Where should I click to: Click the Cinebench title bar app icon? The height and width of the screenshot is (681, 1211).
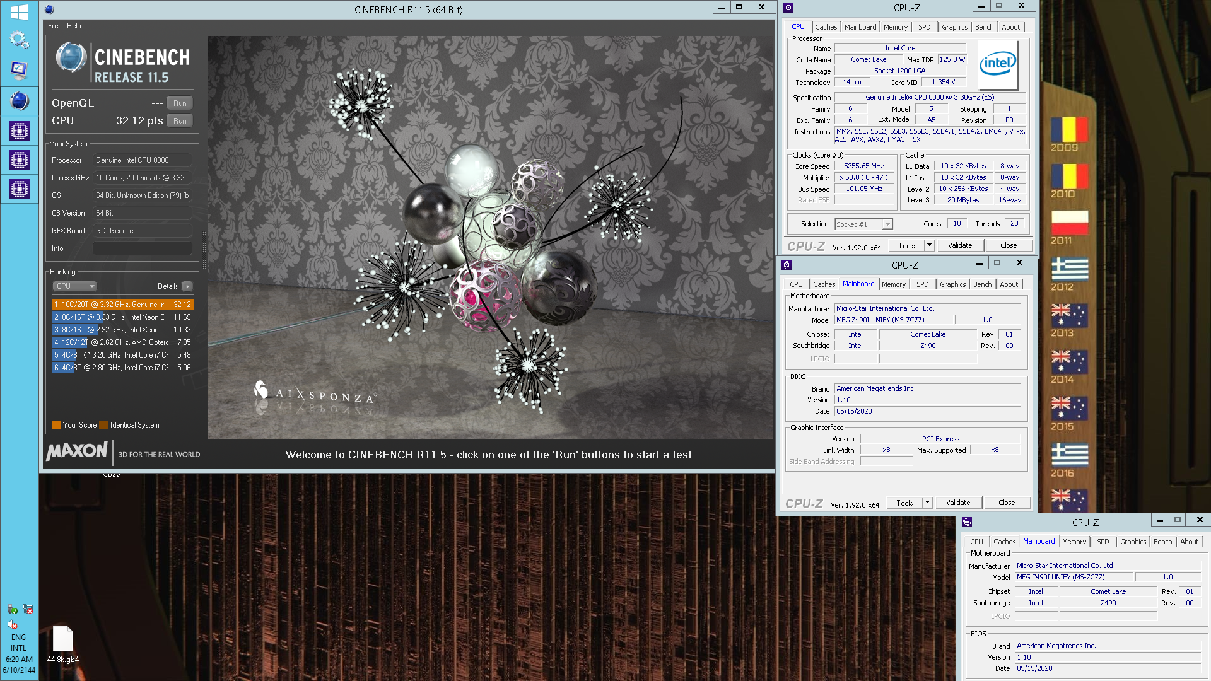(50, 9)
